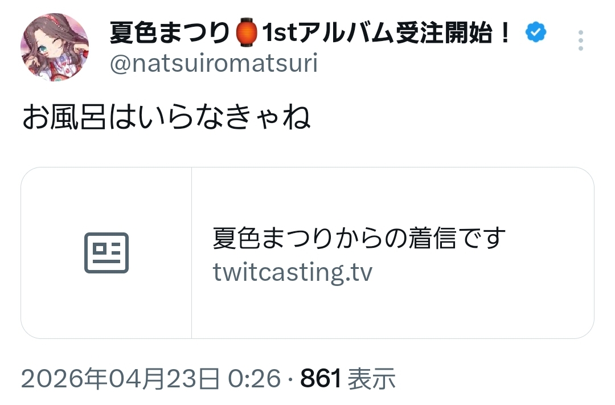Image resolution: width=615 pixels, height=405 pixels.
Task: Open the @natsuiromatsuri handle link
Action: [x=214, y=64]
